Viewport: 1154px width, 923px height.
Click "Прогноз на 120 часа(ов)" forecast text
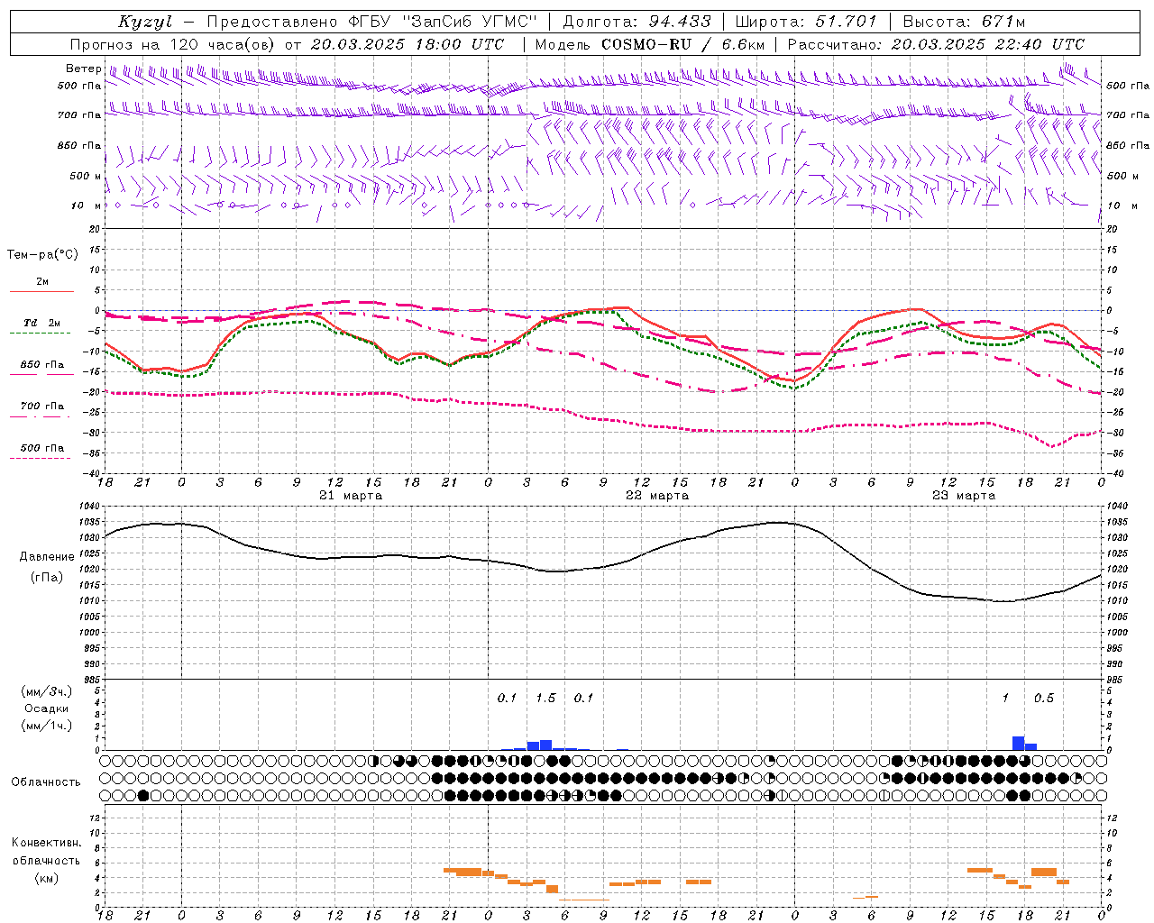(x=172, y=44)
